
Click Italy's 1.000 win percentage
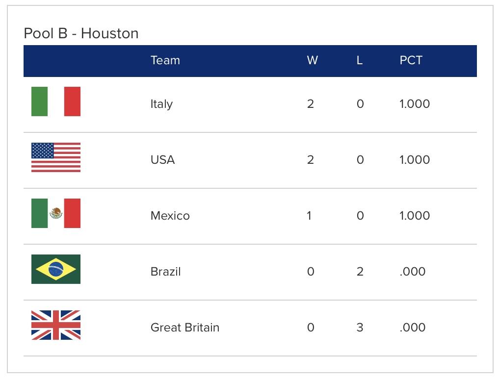coord(415,104)
